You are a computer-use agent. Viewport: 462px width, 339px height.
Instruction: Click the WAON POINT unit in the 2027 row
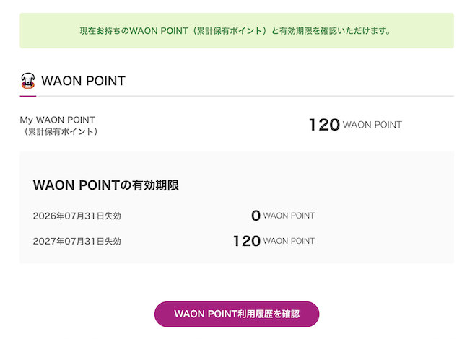[x=289, y=241]
